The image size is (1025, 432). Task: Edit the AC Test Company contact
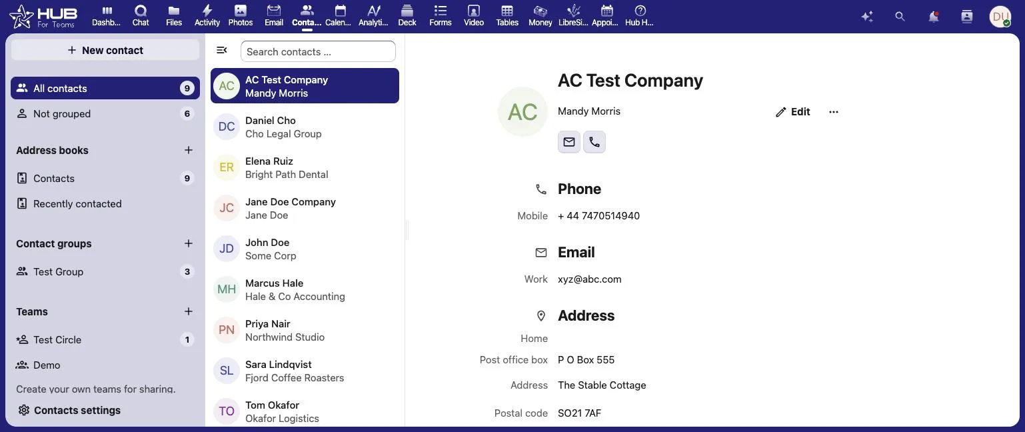[793, 112]
